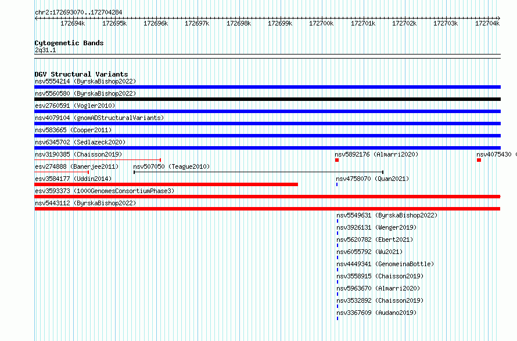This screenshot has width=517, height=341.
Task: Open esv3593373 (1000GenomesConsortiumPhase3) variant
Action: [x=105, y=191]
